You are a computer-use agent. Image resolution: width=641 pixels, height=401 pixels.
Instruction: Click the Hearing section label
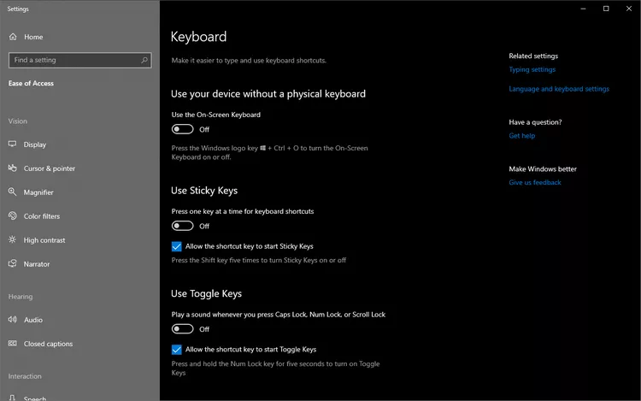[21, 297]
